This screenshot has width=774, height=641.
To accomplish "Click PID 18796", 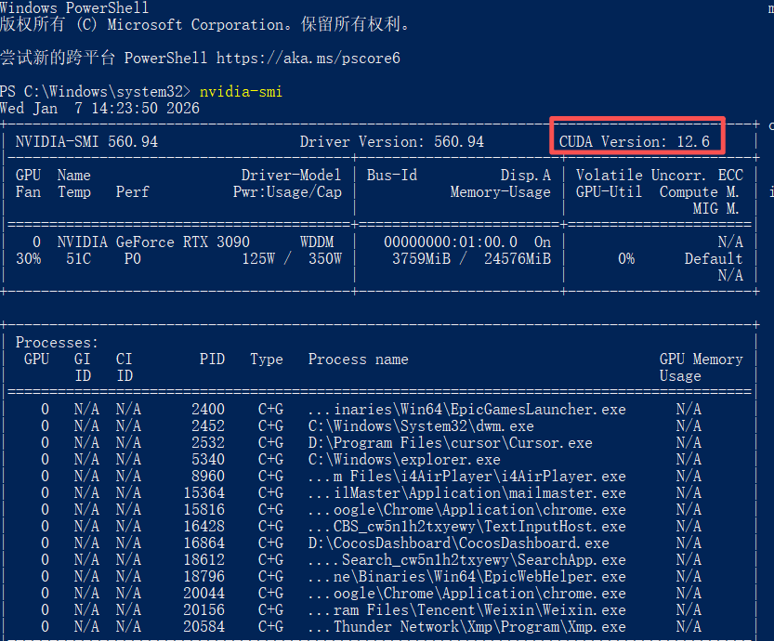I will pyautogui.click(x=203, y=577).
